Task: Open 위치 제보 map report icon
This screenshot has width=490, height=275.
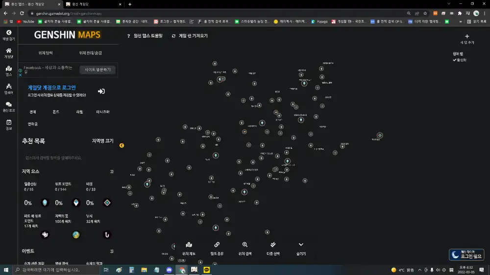Action: coord(189,245)
